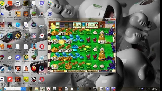Open the Discord desktop shortcut
The height and width of the screenshot is (91, 162).
point(18,58)
